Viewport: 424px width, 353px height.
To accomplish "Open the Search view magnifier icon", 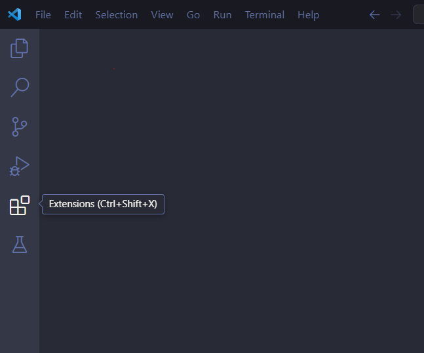I will (20, 88).
